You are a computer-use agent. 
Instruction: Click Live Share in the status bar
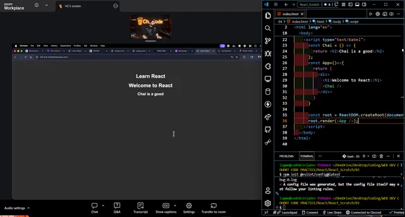(332, 213)
